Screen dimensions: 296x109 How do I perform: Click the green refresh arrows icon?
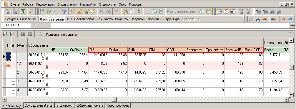[x=49, y=12]
